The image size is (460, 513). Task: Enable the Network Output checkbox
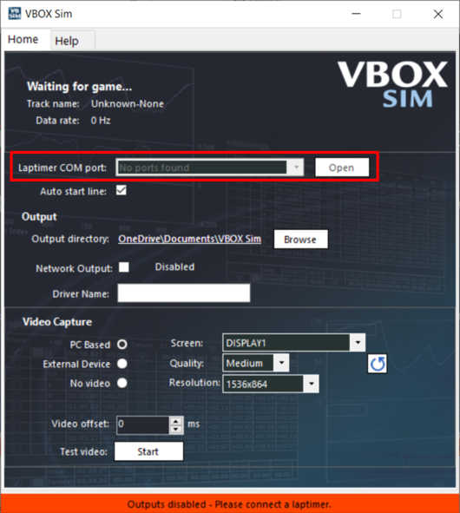tap(123, 267)
